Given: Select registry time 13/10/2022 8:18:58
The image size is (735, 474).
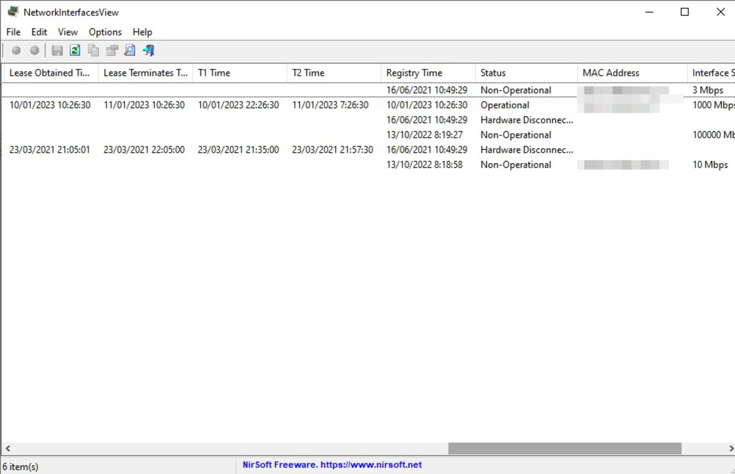Looking at the screenshot, I should [424, 165].
